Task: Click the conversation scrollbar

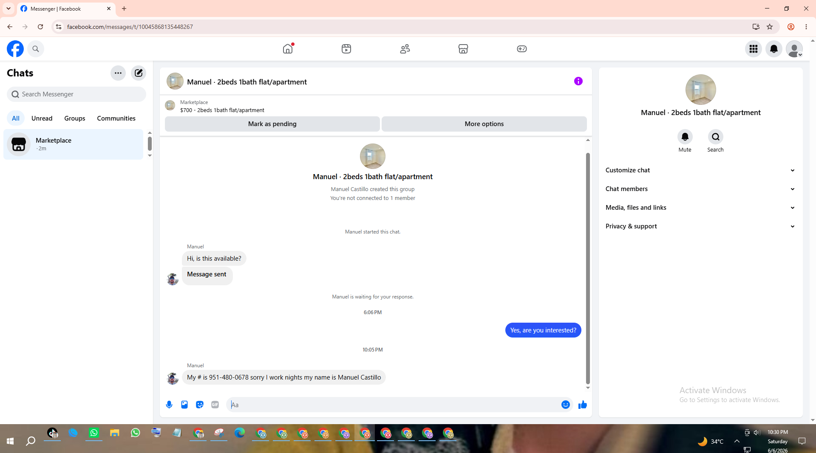Action: tap(588, 268)
